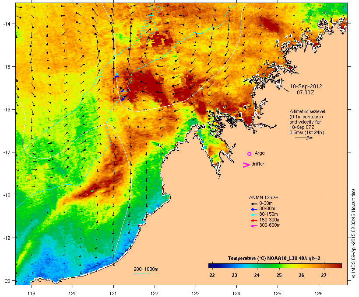
Task: Click the blue 30-80m legend arrow
Action: point(254,209)
